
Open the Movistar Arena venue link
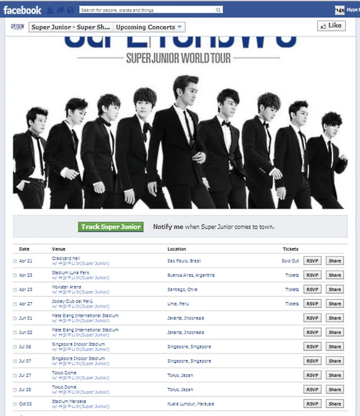(x=67, y=287)
